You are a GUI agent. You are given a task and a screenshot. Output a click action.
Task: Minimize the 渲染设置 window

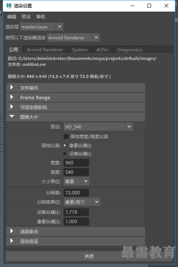pos(132,6)
